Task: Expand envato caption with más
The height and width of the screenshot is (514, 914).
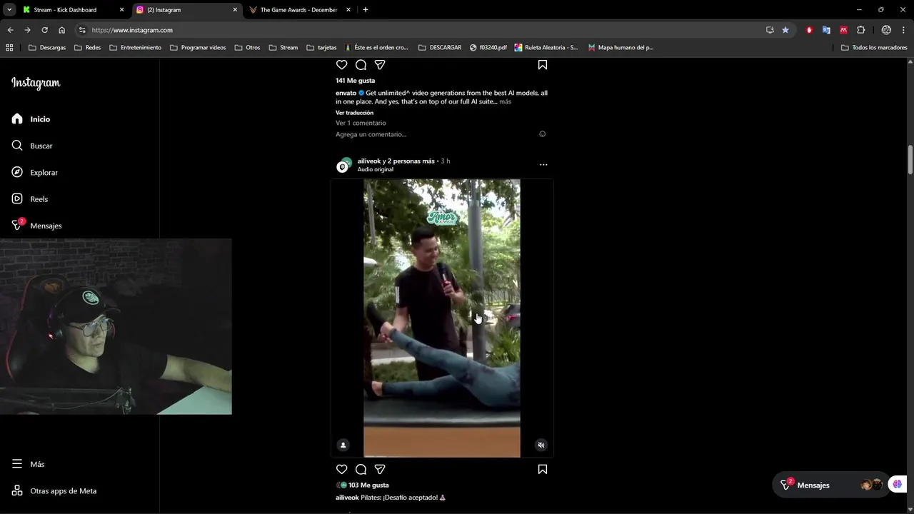Action: tap(505, 101)
